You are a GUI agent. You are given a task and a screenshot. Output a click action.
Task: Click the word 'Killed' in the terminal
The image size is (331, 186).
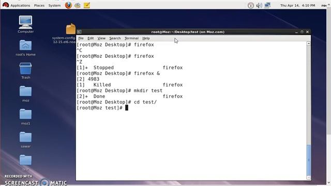102,85
